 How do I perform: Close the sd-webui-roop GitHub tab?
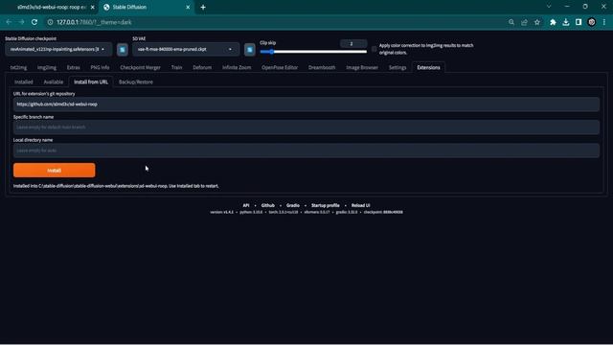click(x=92, y=7)
